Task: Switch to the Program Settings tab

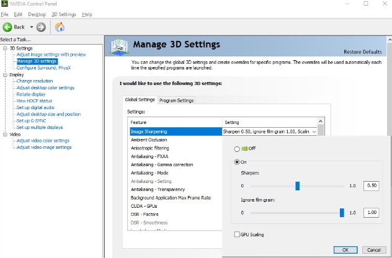Action: click(x=177, y=100)
